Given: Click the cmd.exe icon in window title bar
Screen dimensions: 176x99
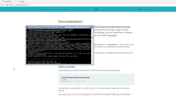Looking at the screenshot, I should [27, 27].
